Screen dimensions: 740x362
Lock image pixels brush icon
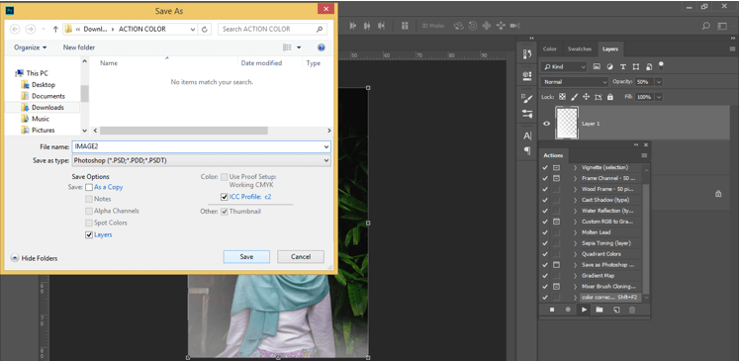[575, 97]
